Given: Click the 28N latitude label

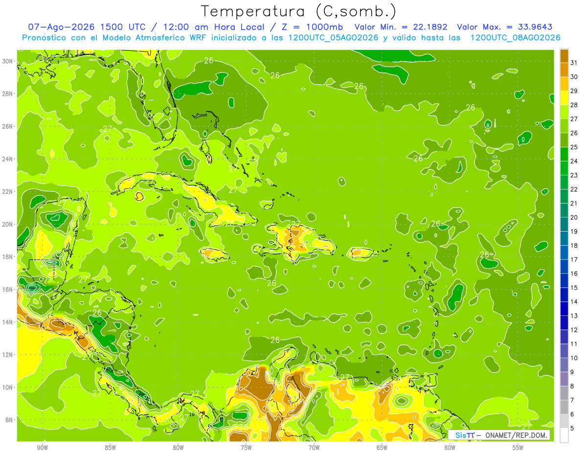Looking at the screenshot, I should pyautogui.click(x=8, y=94).
